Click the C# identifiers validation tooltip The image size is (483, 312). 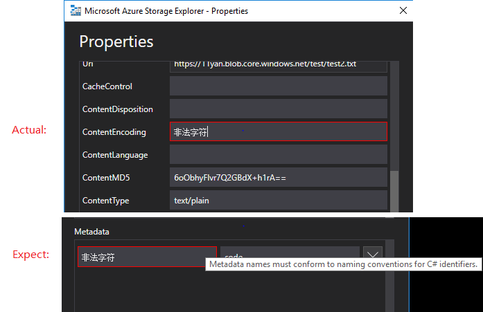344,264
